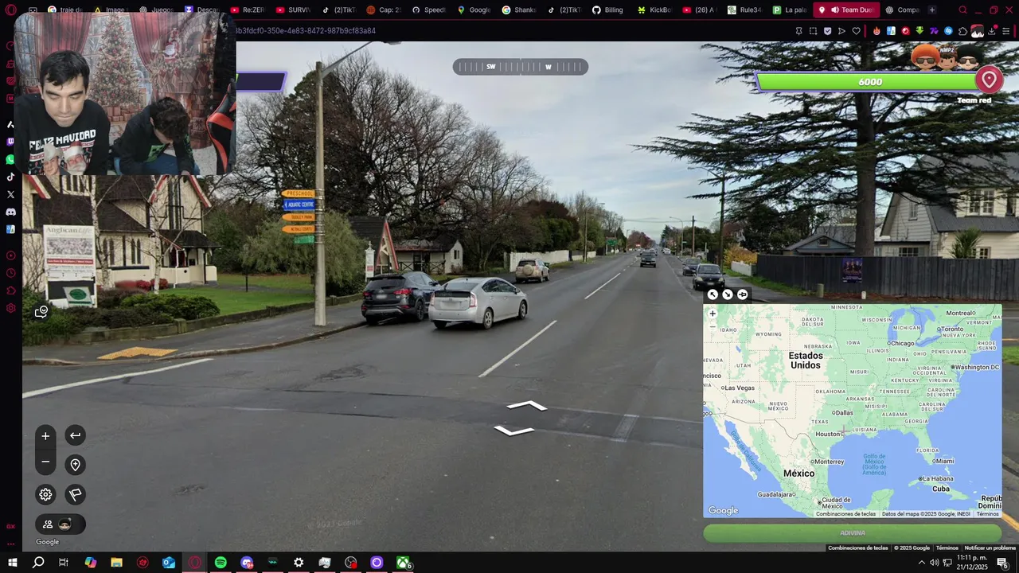Open the taskbar clock showing 11:11 p. m.
1019x573 pixels.
tap(972, 563)
